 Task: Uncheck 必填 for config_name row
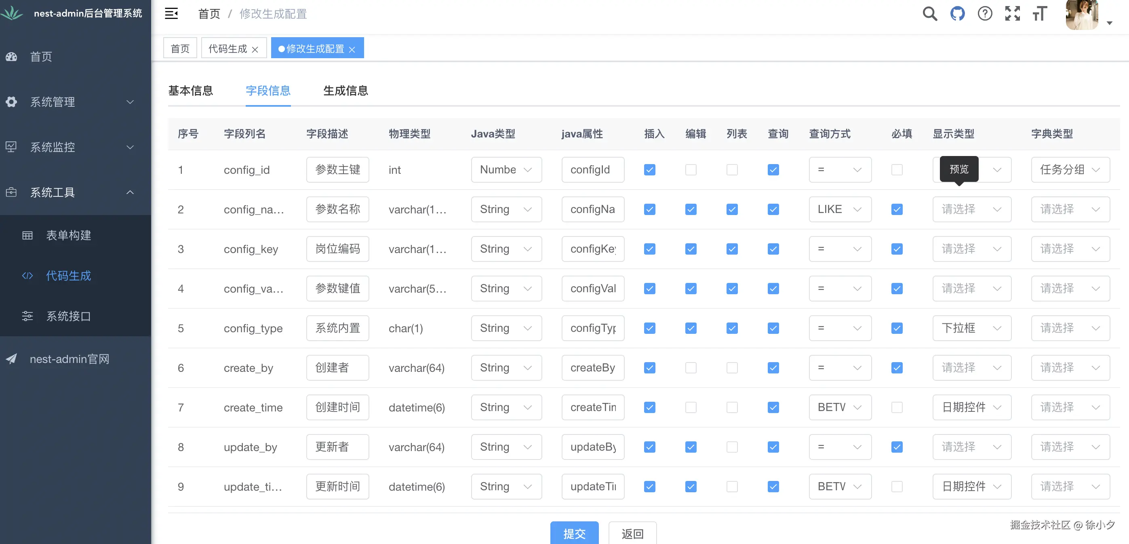[897, 209]
